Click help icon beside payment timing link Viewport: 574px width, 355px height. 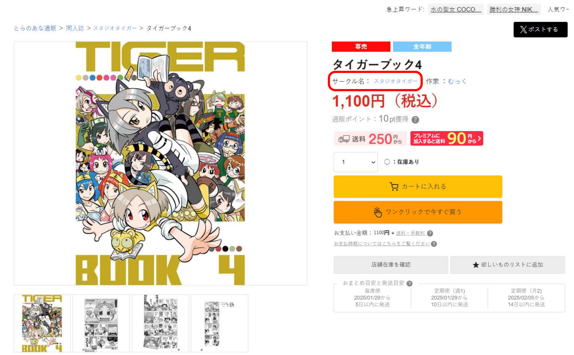pos(434,244)
